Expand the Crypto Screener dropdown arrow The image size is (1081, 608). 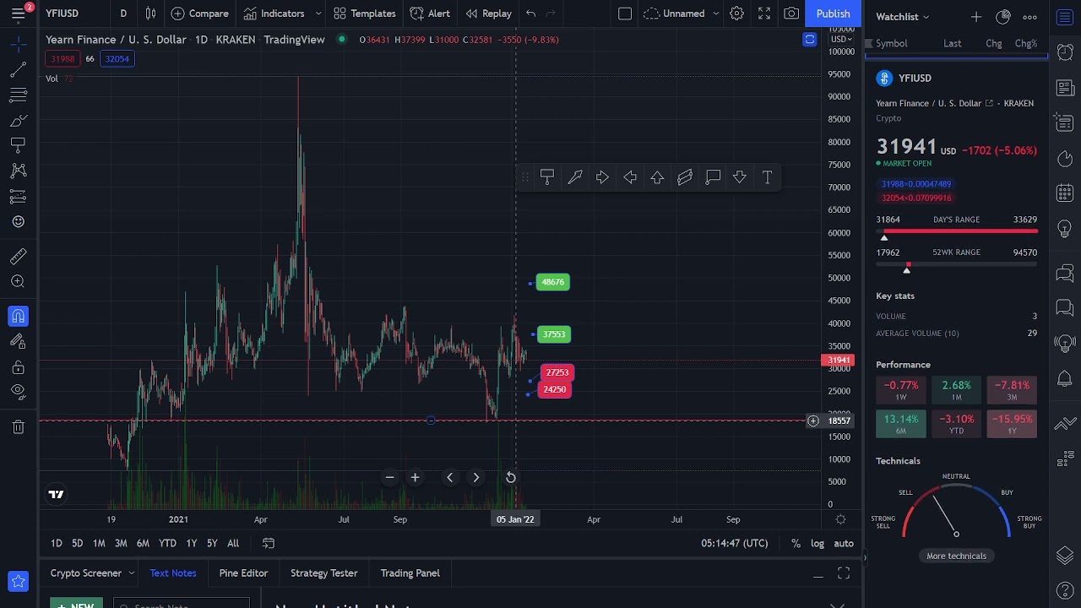click(x=131, y=573)
